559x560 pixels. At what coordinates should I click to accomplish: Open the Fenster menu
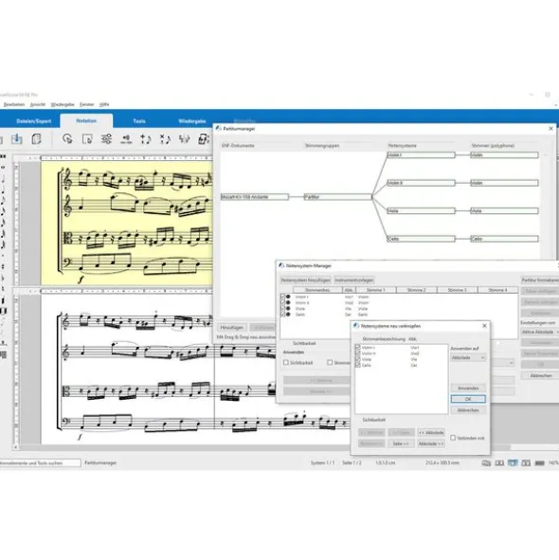86,104
